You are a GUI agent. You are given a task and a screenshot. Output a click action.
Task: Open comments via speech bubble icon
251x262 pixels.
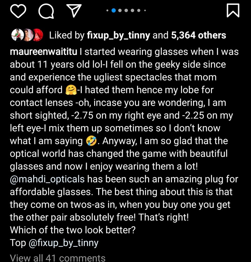coord(46,11)
